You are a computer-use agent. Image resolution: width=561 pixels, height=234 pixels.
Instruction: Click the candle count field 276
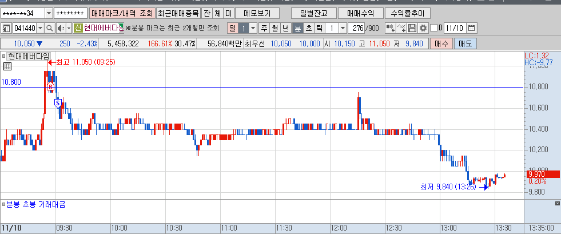(356, 28)
